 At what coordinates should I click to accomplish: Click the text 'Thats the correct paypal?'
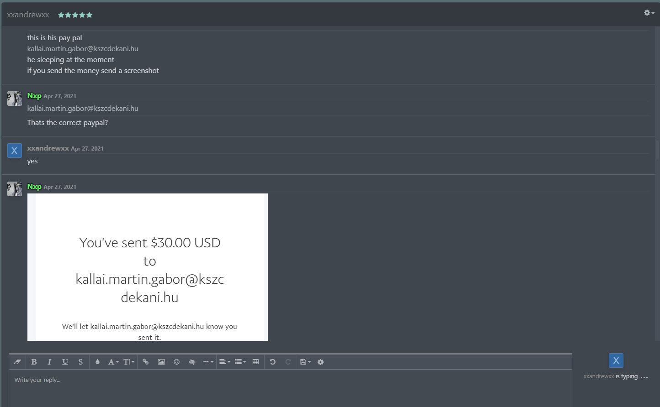point(68,122)
